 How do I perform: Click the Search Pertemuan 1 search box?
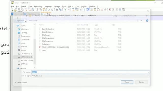tap(134, 16)
